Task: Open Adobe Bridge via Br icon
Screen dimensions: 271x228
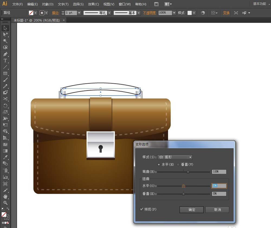Action: (156, 4)
